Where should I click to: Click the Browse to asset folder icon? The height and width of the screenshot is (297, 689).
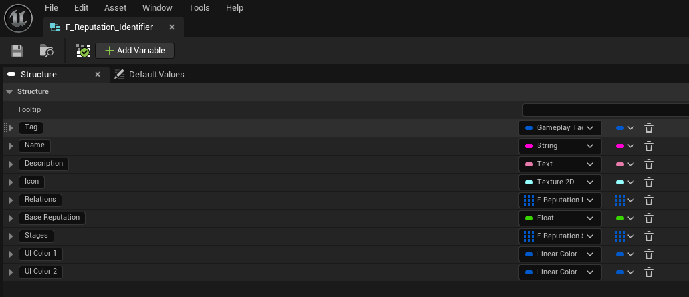coord(46,51)
